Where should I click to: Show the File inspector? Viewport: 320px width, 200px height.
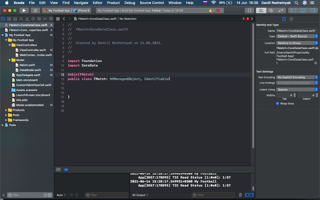click(284, 19)
